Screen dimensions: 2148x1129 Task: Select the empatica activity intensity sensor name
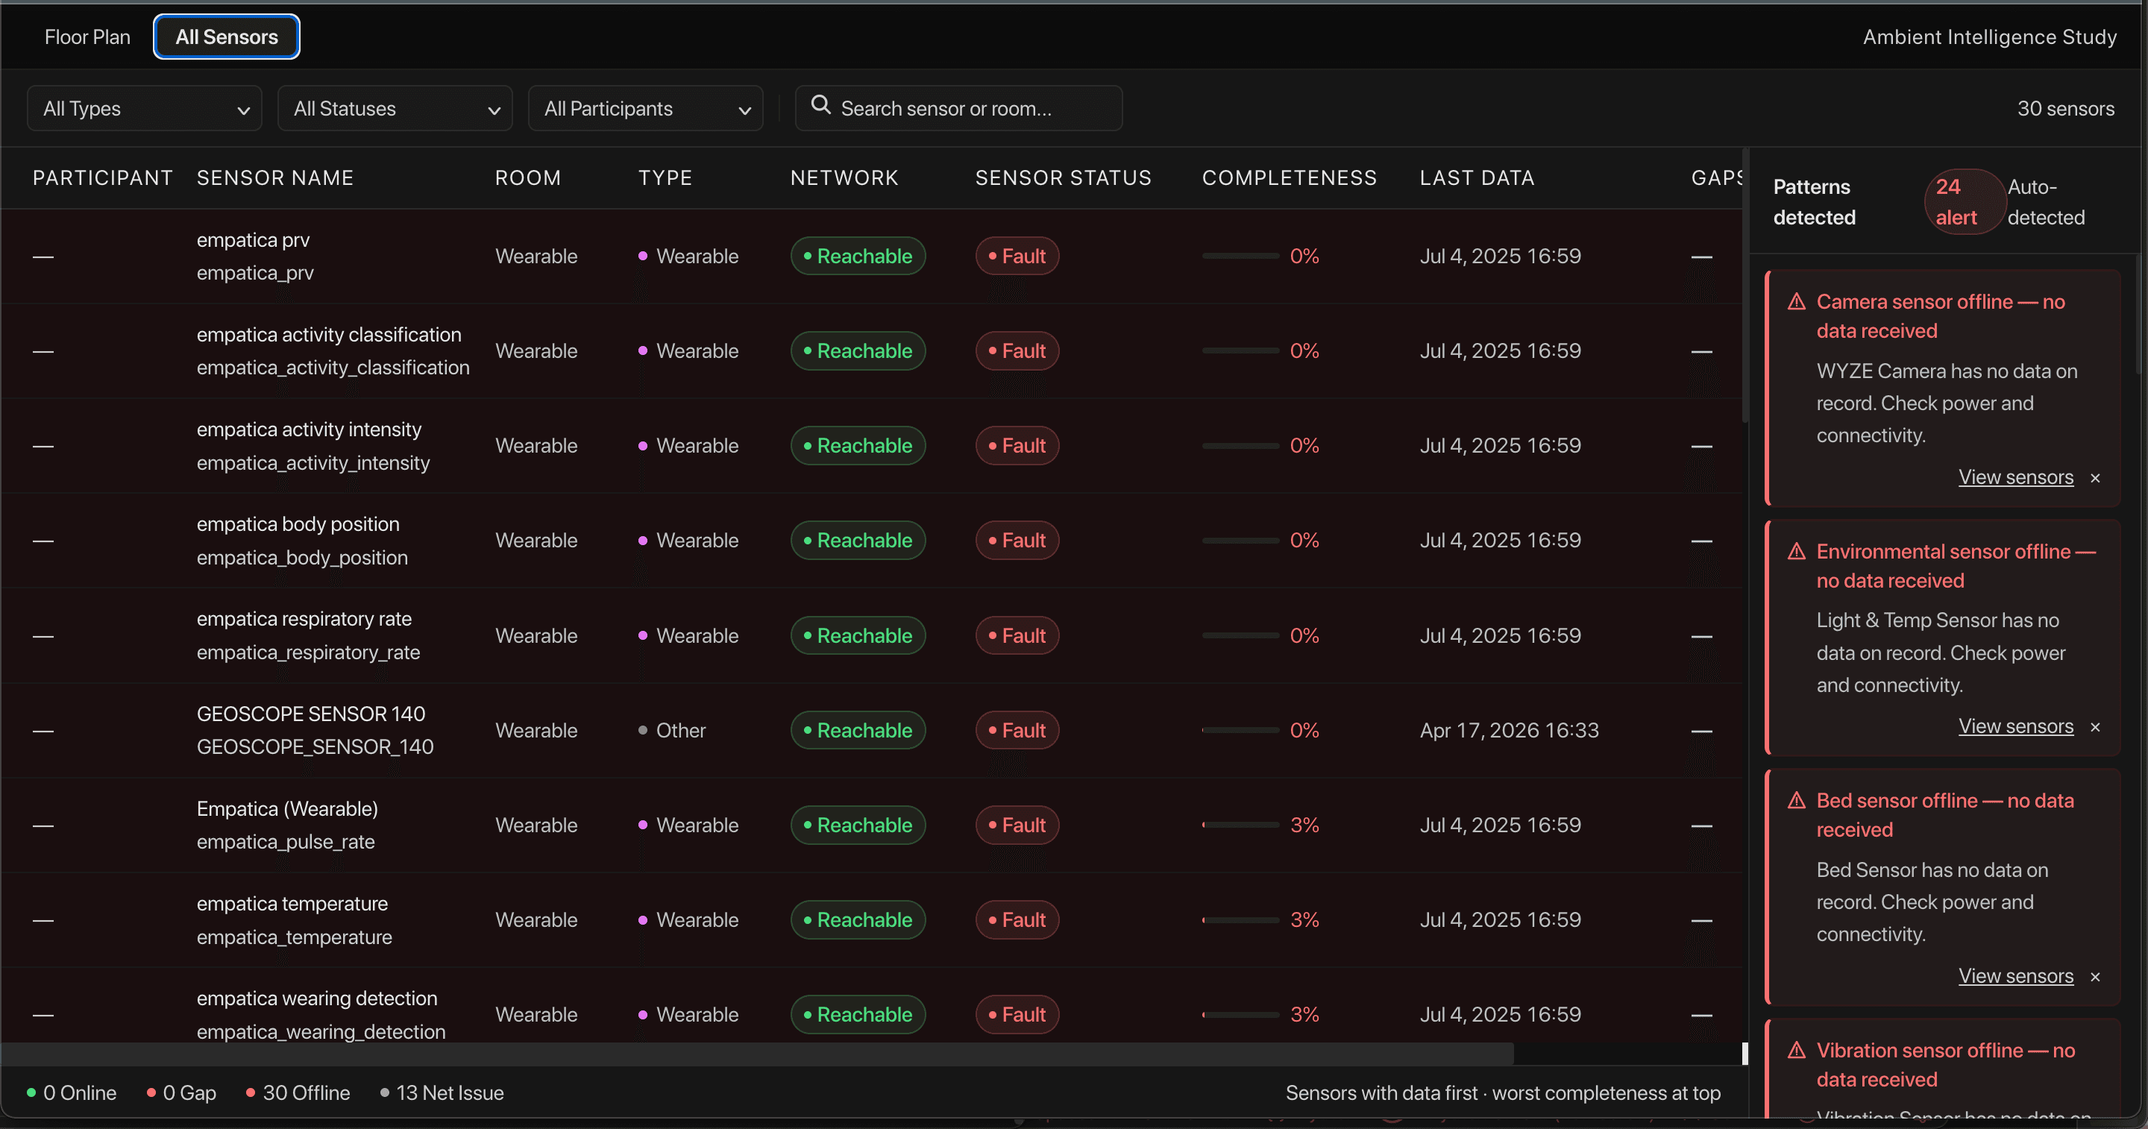tap(310, 430)
